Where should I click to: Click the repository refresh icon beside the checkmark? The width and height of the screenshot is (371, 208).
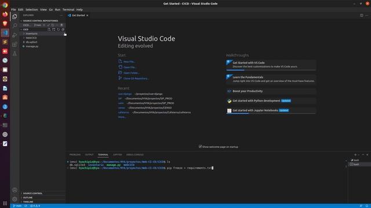pyautogui.click(x=53, y=25)
